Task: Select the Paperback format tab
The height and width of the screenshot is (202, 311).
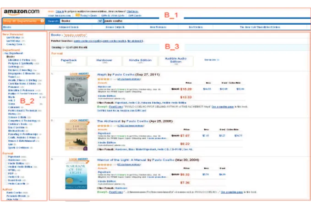Action: click(x=69, y=61)
